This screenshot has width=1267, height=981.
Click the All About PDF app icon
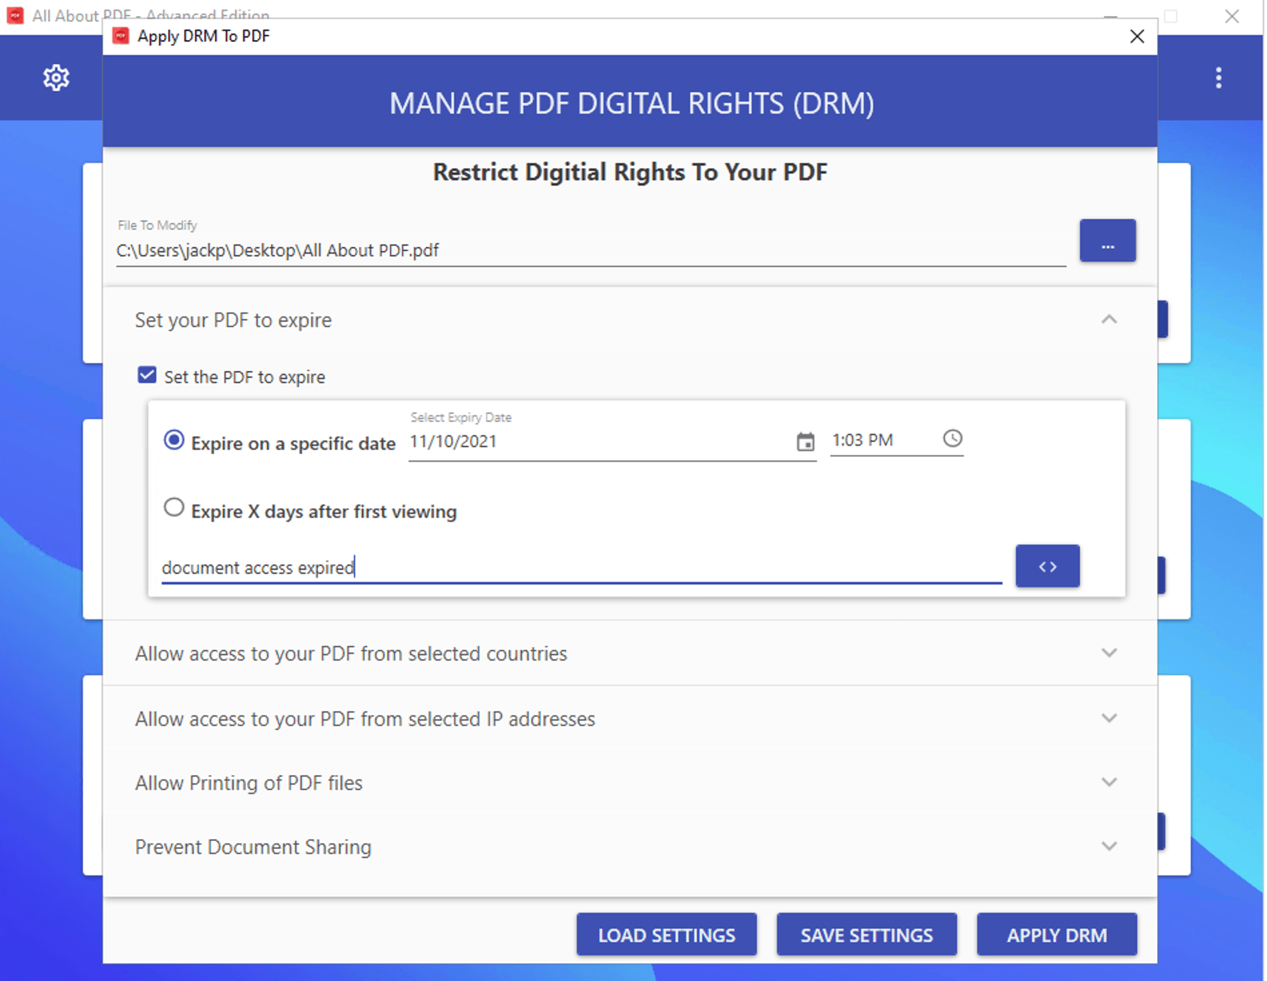coord(14,15)
